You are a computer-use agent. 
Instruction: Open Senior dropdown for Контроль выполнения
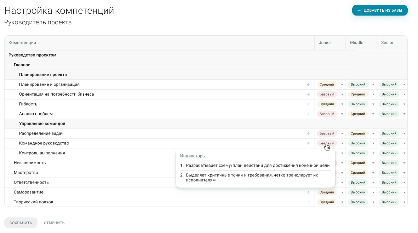pos(405,153)
